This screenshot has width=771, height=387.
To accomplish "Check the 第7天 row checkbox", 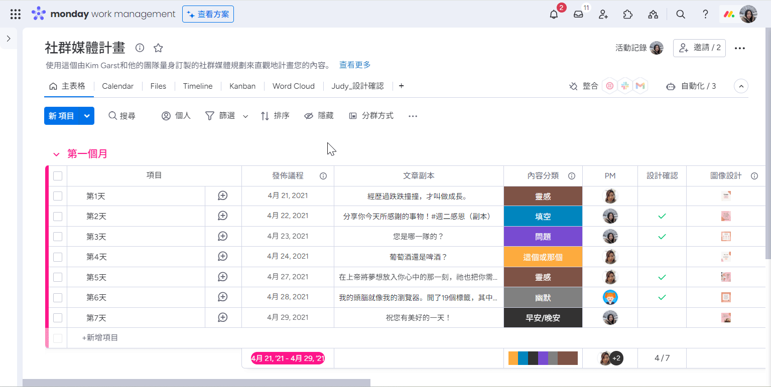I will [x=58, y=318].
